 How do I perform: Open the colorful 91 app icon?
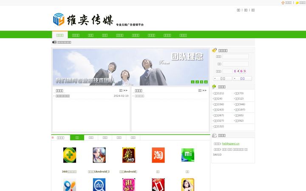70,185
